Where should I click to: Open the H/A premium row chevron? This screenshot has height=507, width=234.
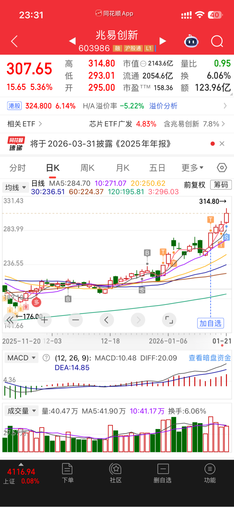pyautogui.click(x=225, y=106)
